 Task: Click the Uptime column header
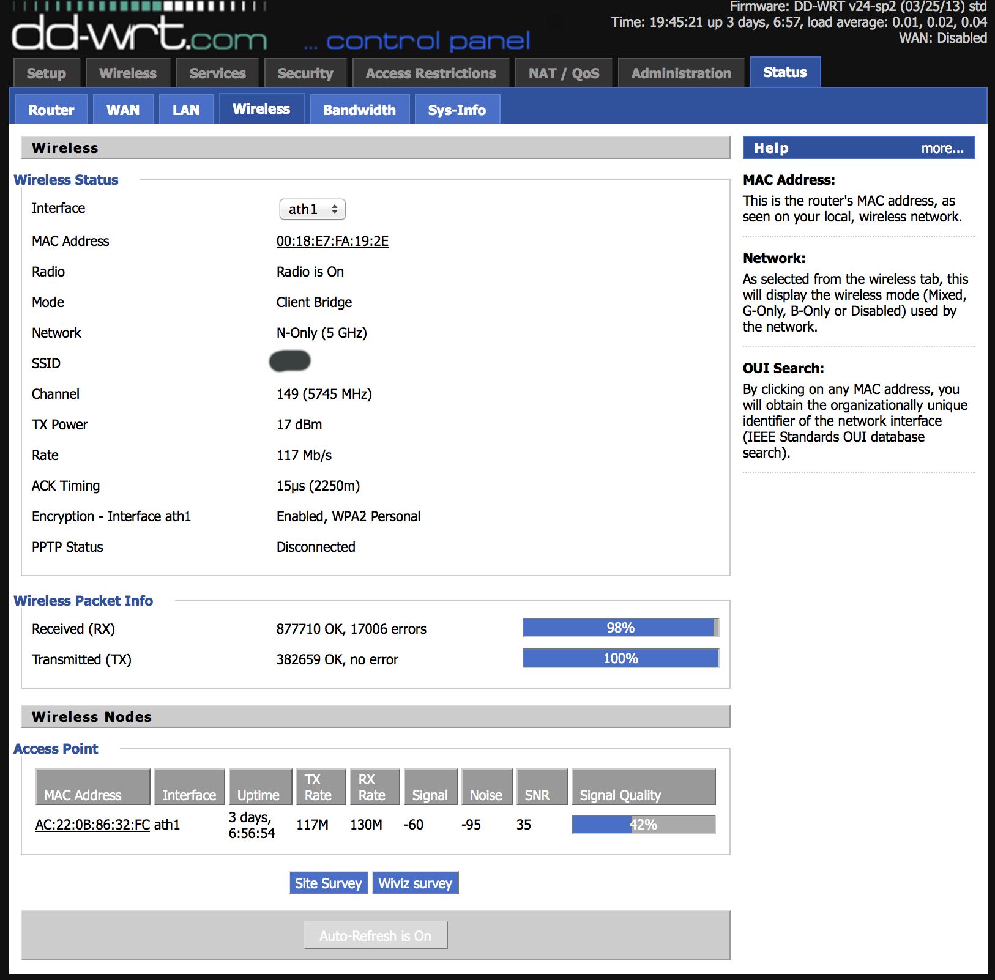261,787
